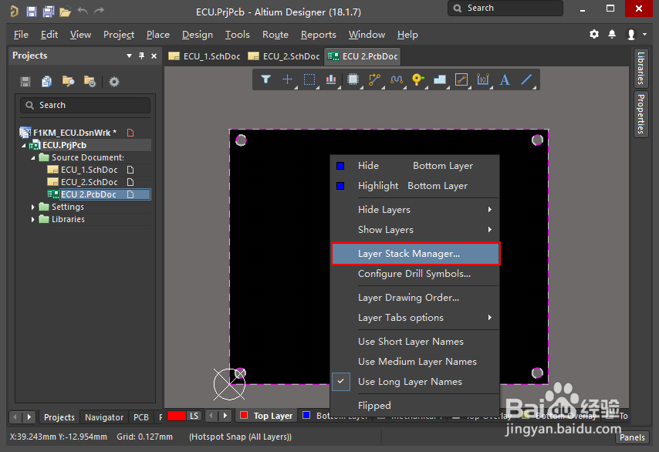Viewport: 659px width, 452px height.
Task: Select the Top Layer tab
Action: (x=266, y=416)
